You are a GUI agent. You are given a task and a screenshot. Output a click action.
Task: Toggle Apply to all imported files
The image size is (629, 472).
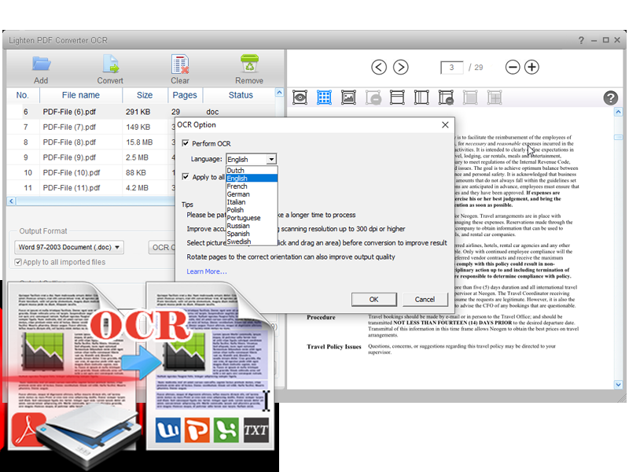click(x=17, y=262)
